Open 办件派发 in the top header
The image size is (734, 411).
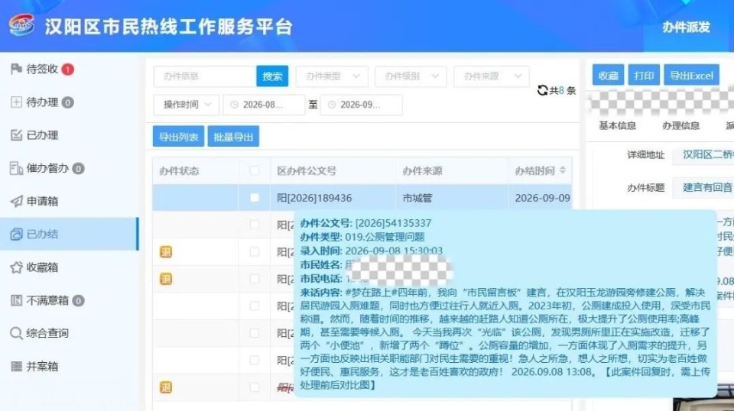(687, 27)
